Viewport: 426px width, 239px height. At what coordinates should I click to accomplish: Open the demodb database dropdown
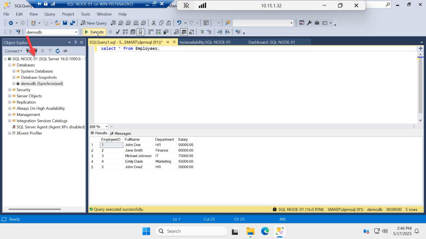[76, 32]
